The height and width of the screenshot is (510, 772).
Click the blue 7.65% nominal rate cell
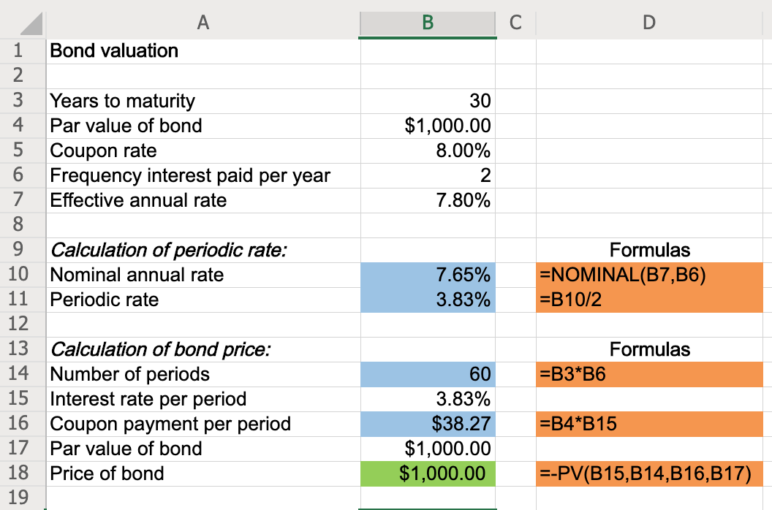pyautogui.click(x=427, y=275)
